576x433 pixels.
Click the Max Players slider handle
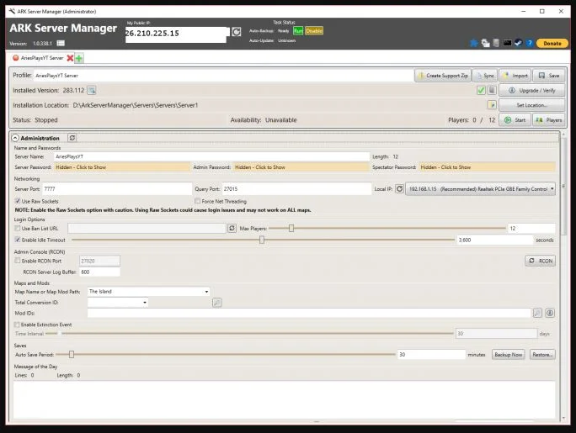291,229
